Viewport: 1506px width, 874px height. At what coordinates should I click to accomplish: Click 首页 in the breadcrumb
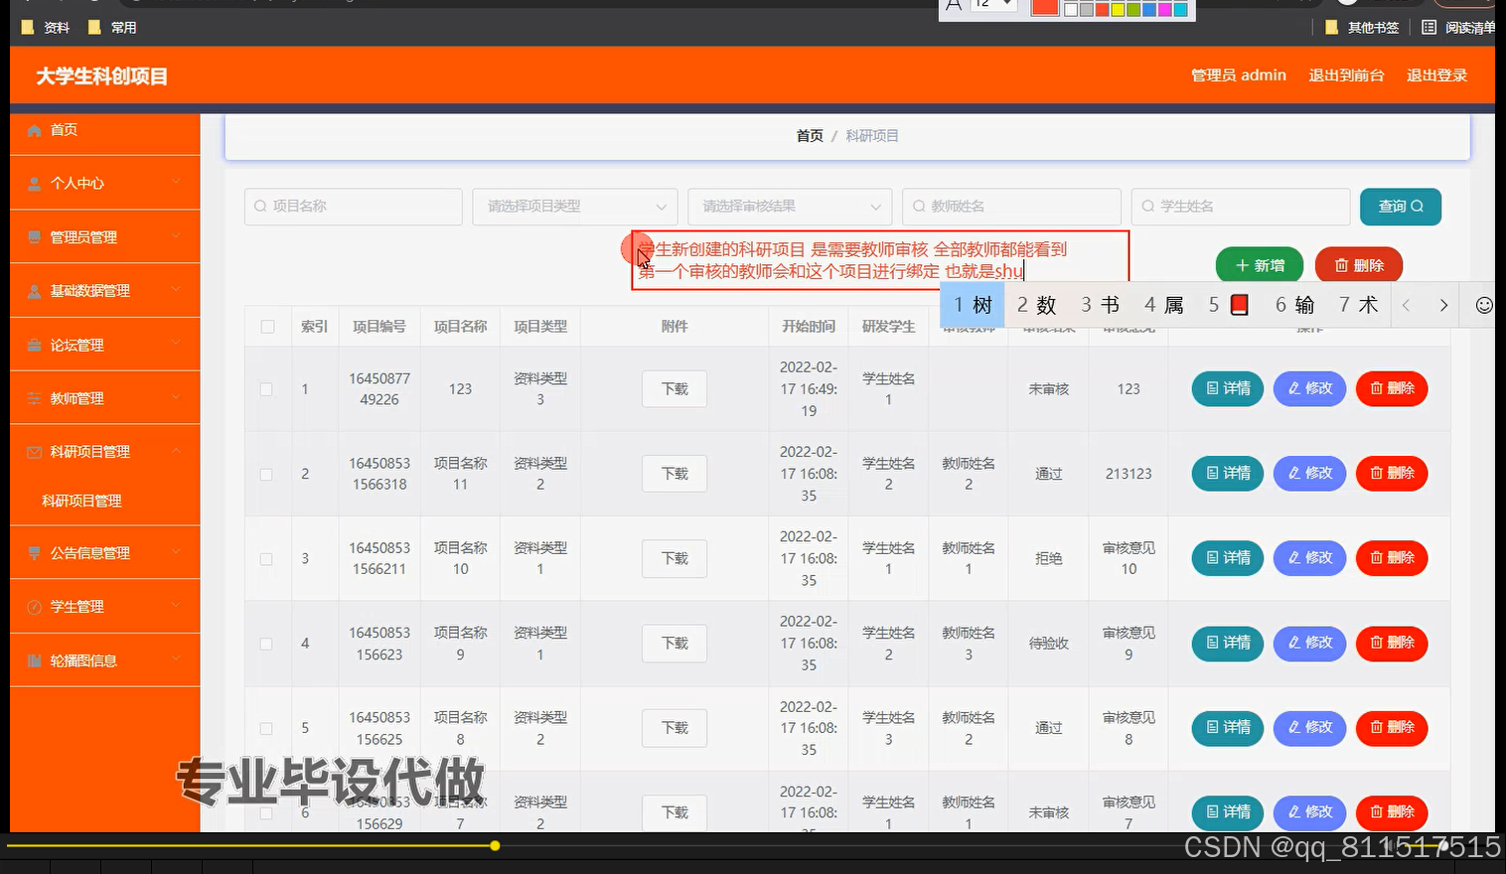pos(810,136)
